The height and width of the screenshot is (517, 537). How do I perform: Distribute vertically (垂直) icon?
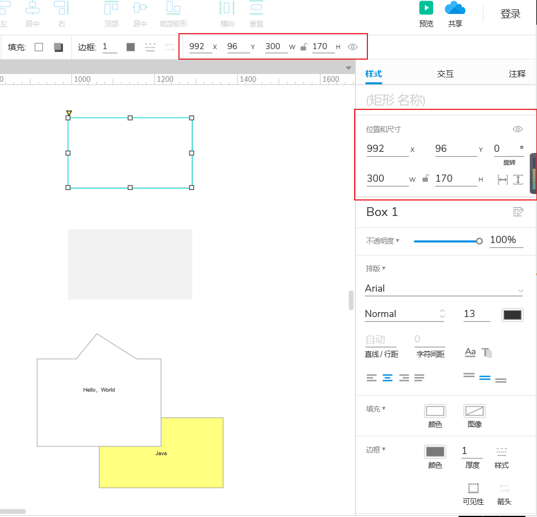point(256,8)
